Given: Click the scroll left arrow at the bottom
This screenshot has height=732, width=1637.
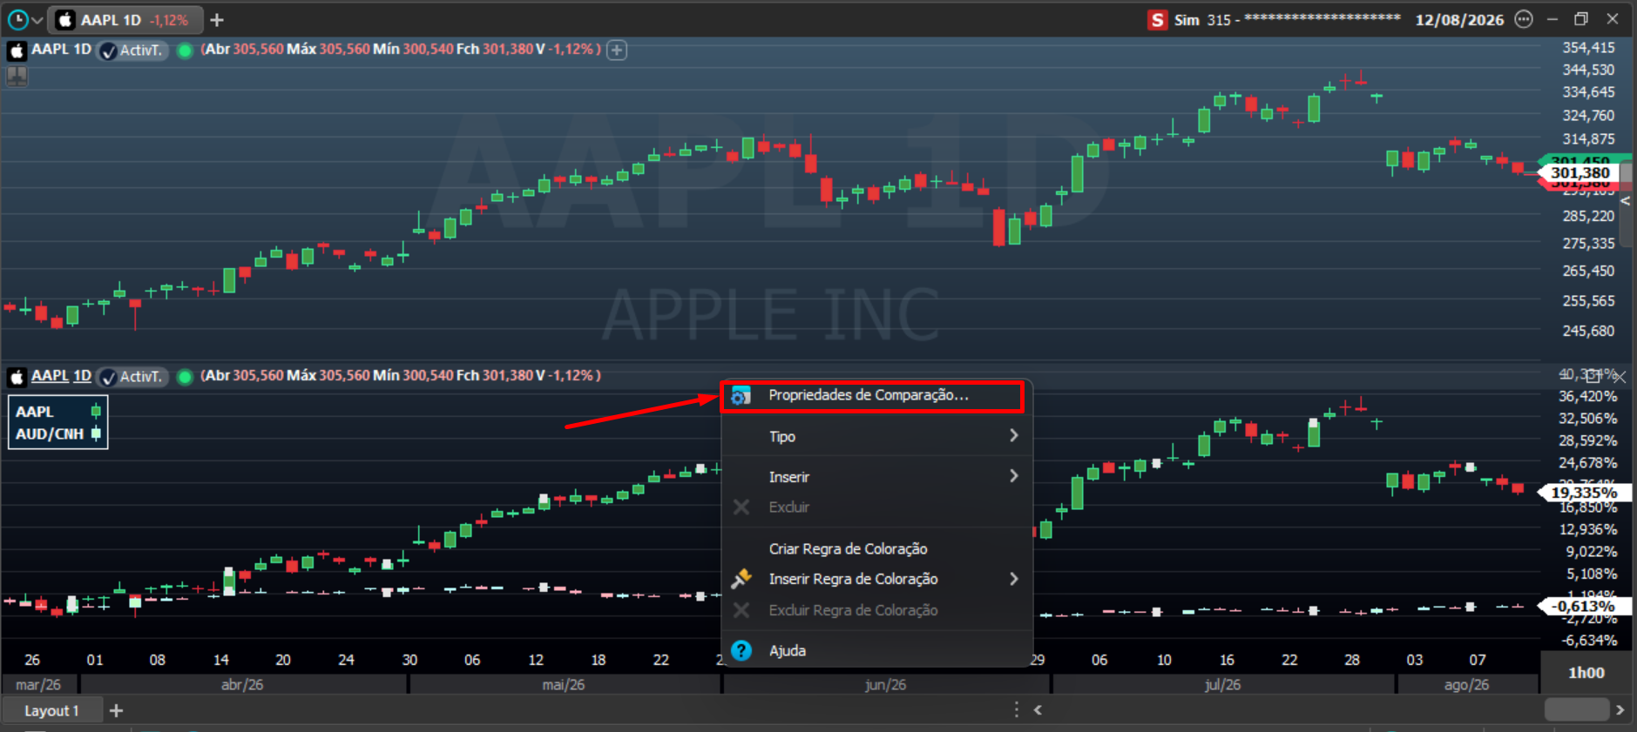Looking at the screenshot, I should tap(1038, 710).
